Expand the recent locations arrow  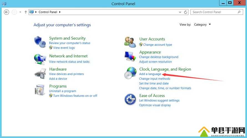(x=20, y=12)
